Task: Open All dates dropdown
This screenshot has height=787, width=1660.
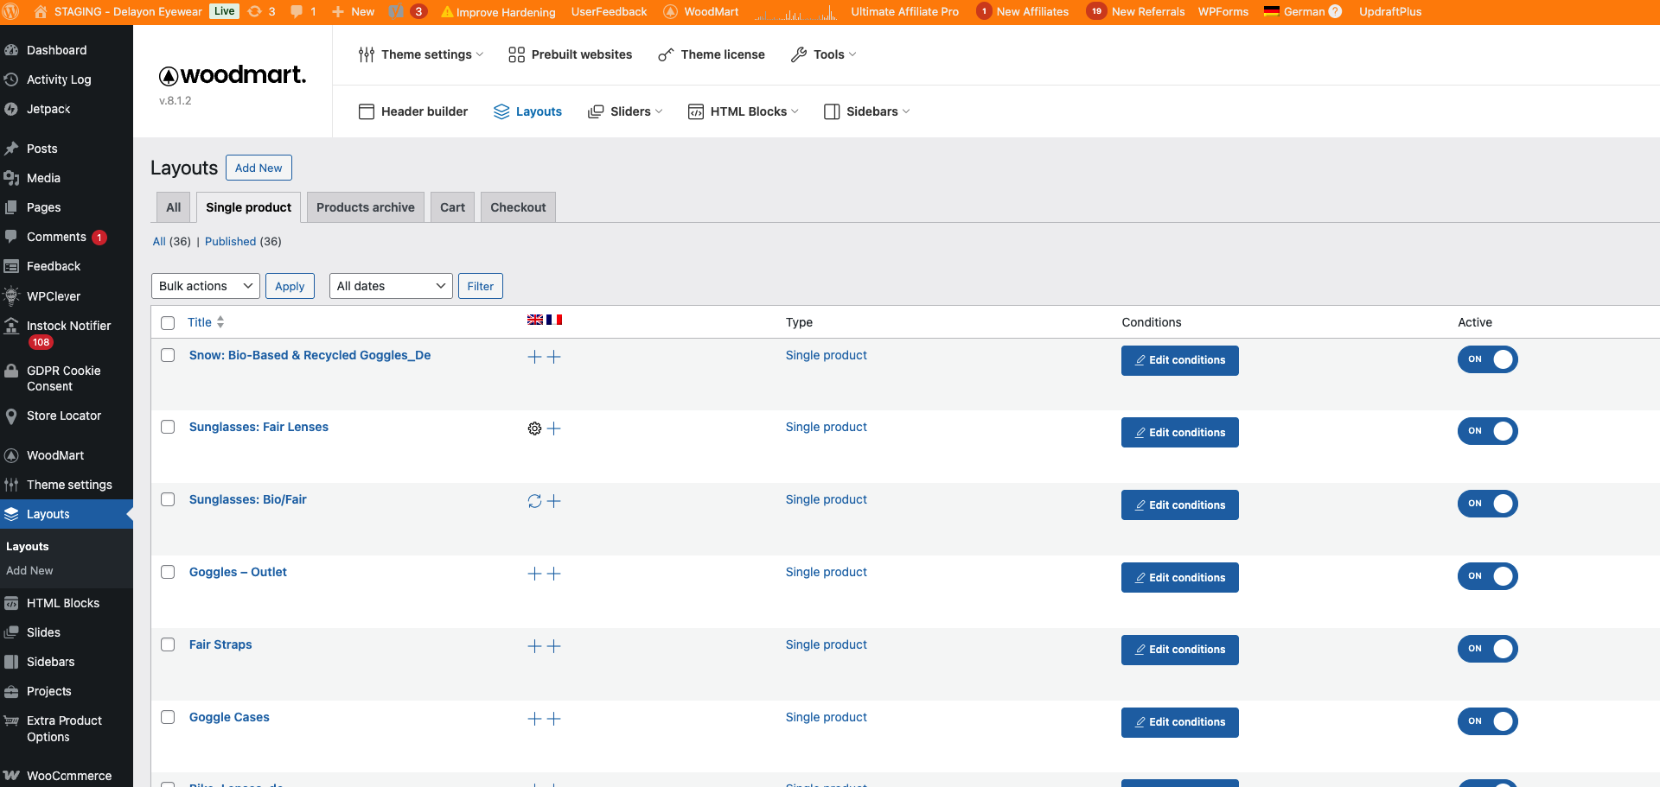Action: [x=391, y=286]
